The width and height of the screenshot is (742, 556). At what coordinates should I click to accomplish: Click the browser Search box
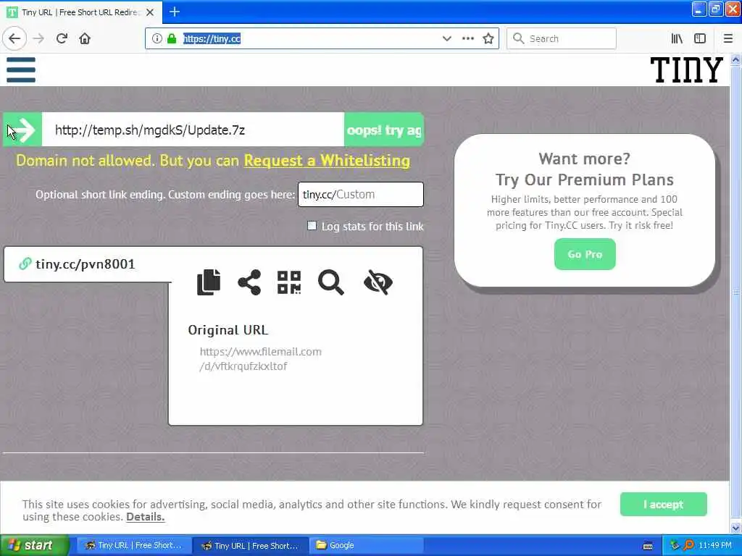562,38
